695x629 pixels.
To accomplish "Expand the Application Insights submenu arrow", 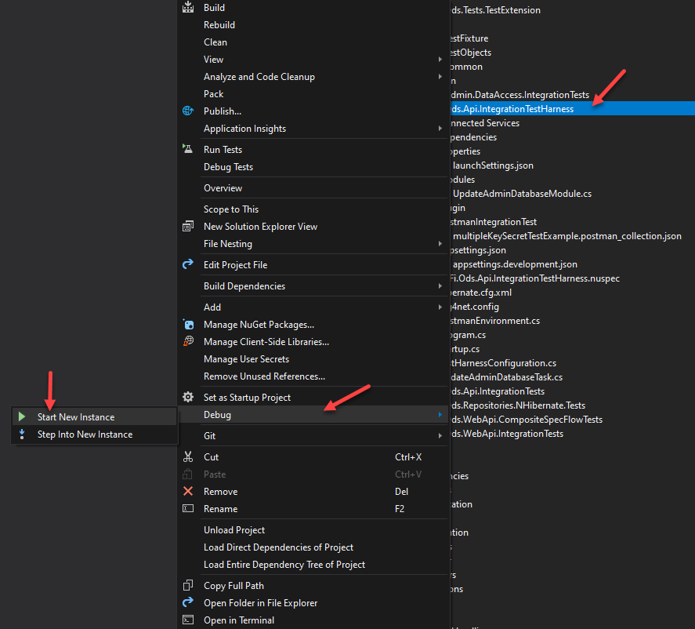I will [440, 129].
